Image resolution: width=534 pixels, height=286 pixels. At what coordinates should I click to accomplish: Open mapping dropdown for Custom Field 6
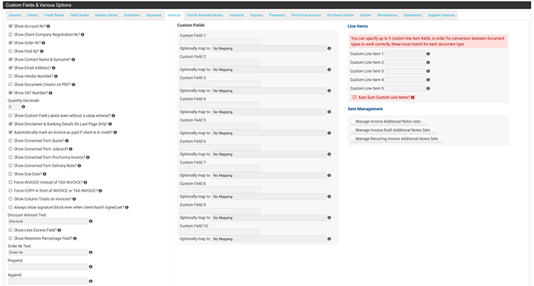click(269, 154)
